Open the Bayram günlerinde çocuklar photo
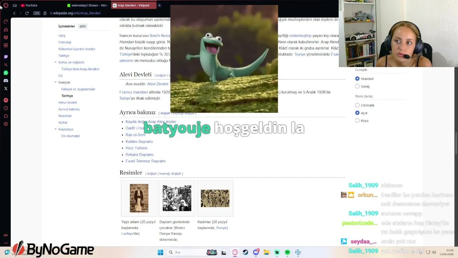 point(177,198)
